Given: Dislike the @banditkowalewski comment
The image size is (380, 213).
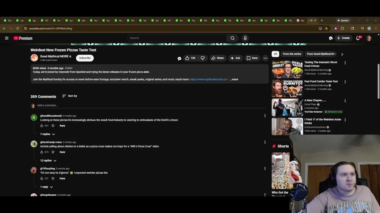Looking at the screenshot, I should [53, 126].
